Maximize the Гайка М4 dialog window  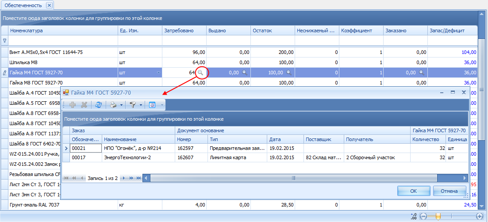[x=453, y=92]
